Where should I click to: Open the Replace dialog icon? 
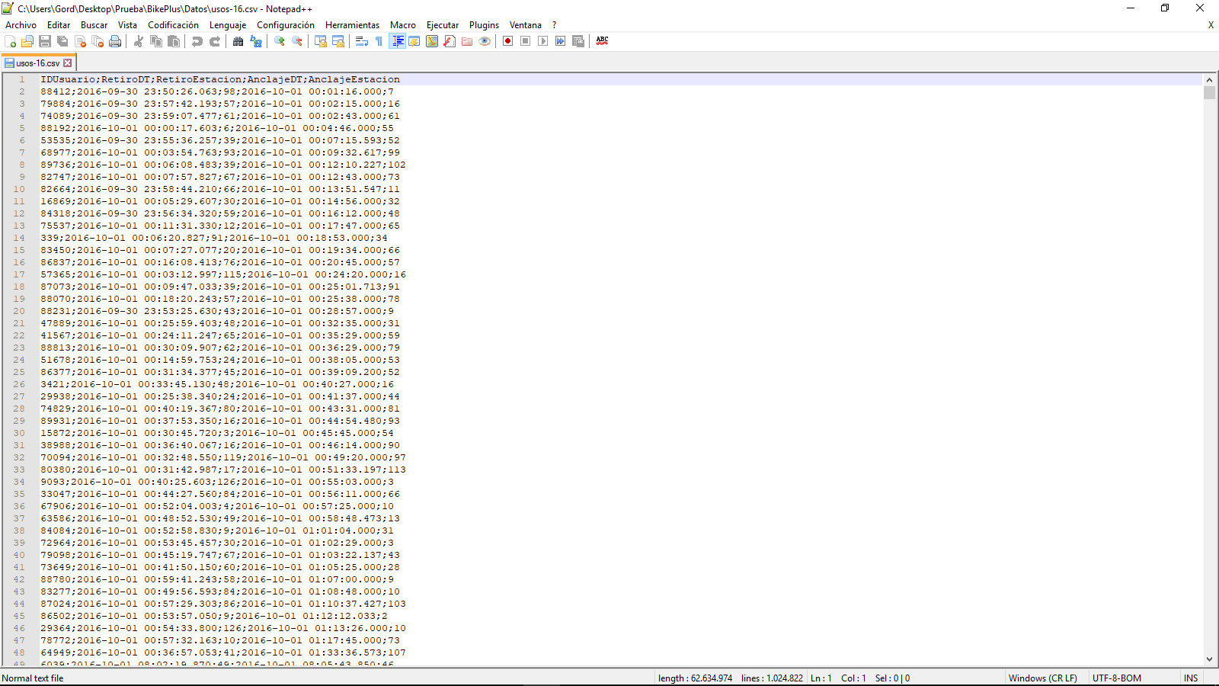256,41
